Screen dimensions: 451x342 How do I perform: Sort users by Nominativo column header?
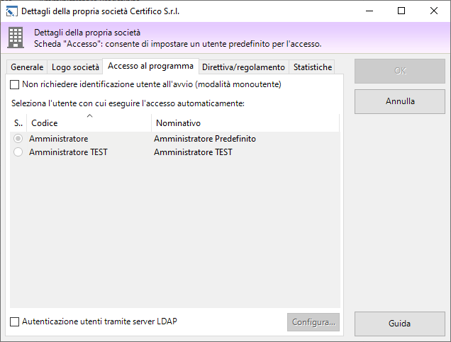[x=245, y=123]
